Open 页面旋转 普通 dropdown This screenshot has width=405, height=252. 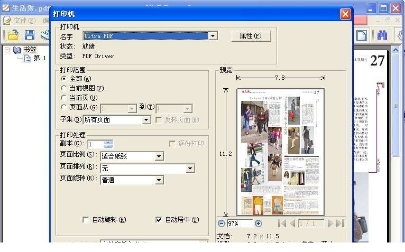pos(159,180)
